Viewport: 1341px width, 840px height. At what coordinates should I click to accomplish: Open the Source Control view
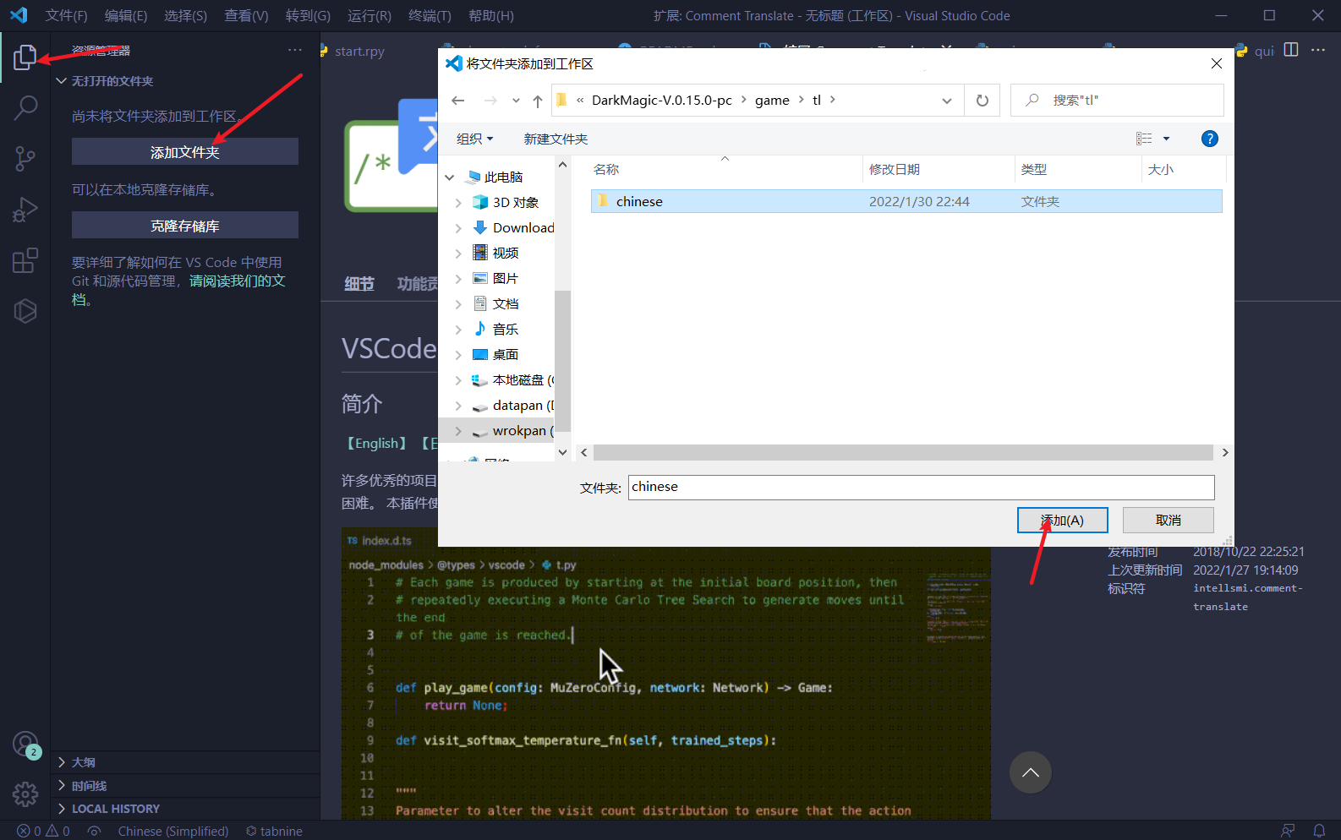[25, 158]
